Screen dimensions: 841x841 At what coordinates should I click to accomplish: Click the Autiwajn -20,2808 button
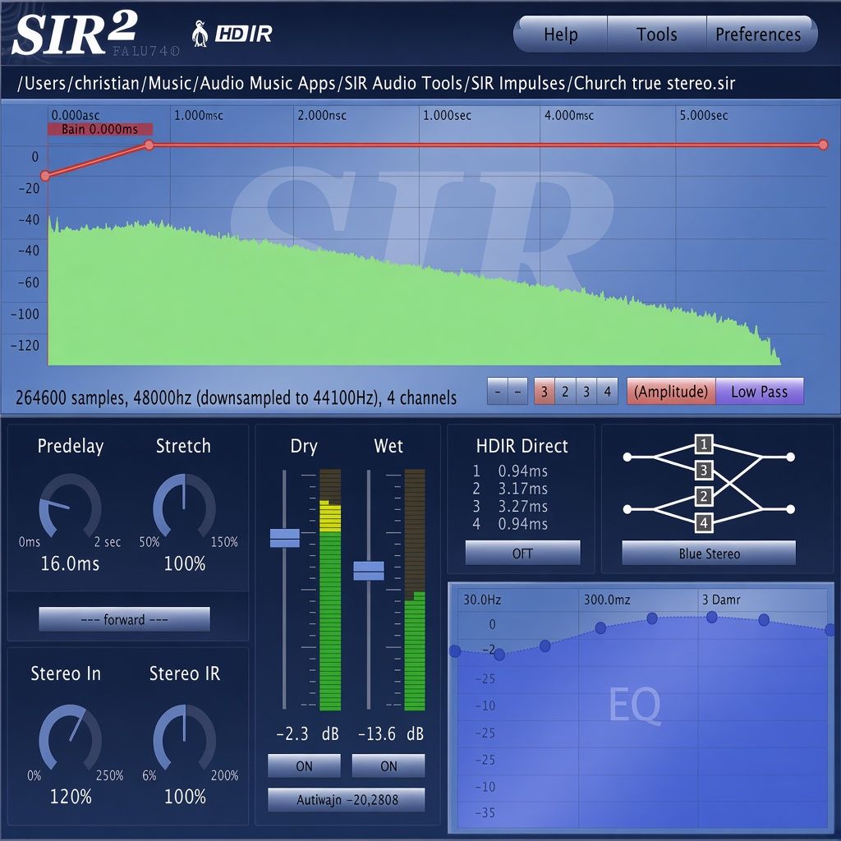point(347,800)
